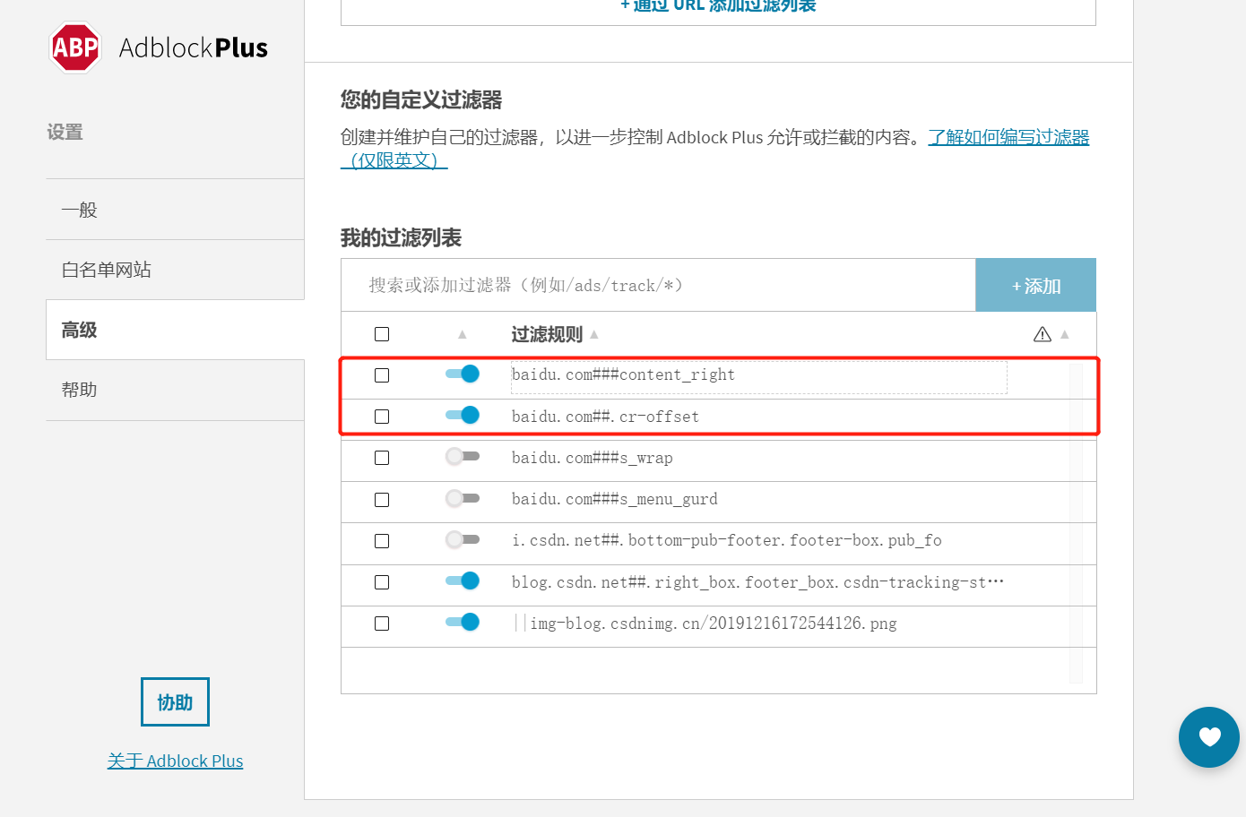The image size is (1246, 817).
Task: Sort by the toggle status column arrow
Action: [463, 334]
